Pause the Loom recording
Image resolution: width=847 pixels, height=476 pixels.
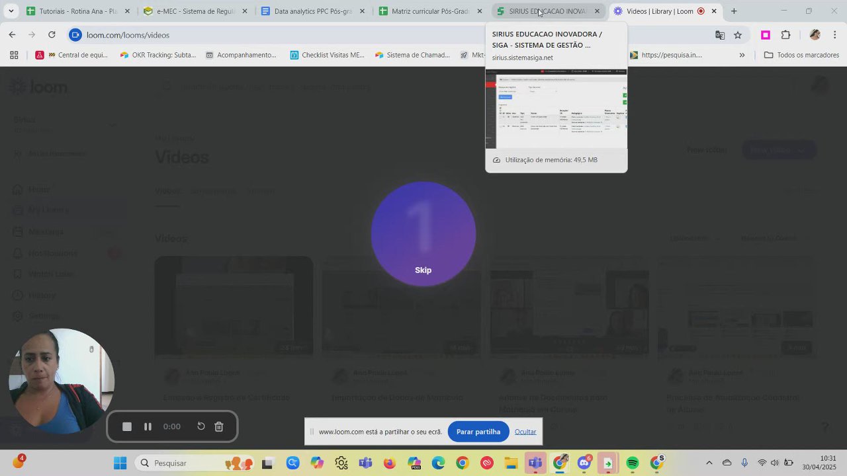148,426
